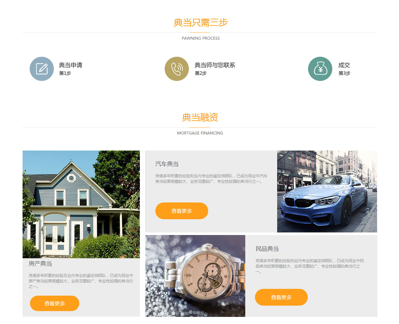Screen dimensions: 399x324
Task: Click the pencil edit icon for 典当申请
Action: tap(42, 69)
